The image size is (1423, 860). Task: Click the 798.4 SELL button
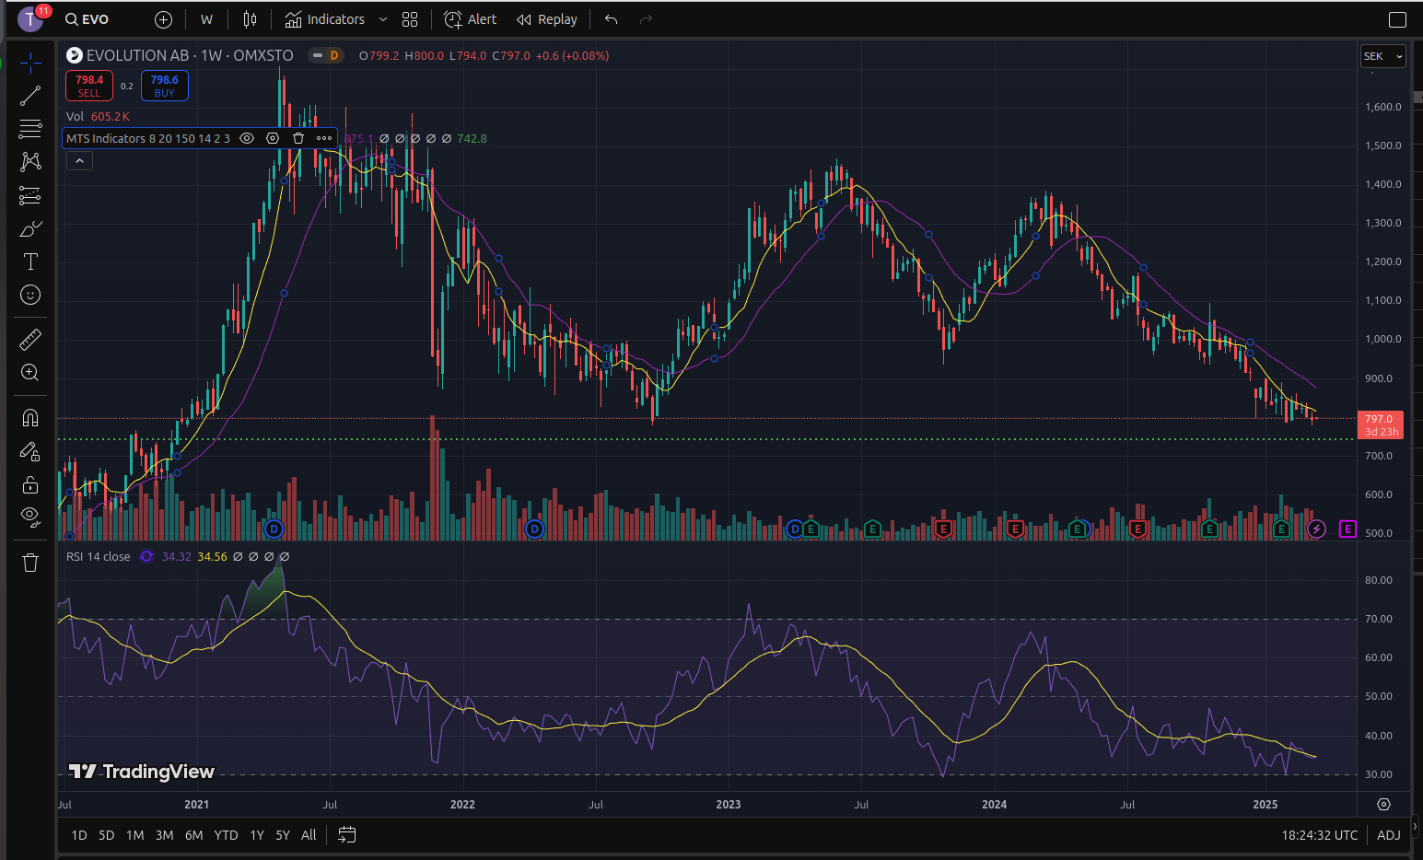89,86
